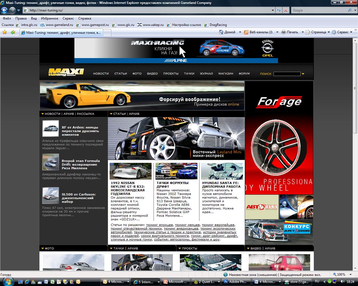Open the Сервис menu in menu bar
Screen dimensions: 358x286
click(x=68, y=18)
